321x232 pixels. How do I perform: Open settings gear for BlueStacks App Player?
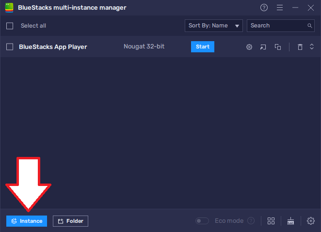pyautogui.click(x=249, y=47)
